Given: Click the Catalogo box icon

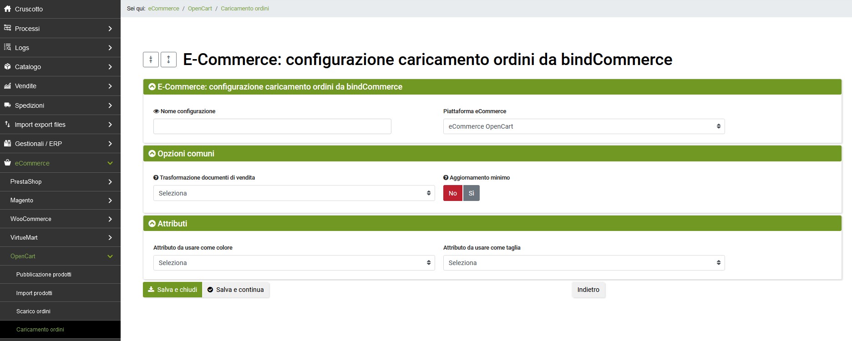Looking at the screenshot, I should click(x=7, y=66).
